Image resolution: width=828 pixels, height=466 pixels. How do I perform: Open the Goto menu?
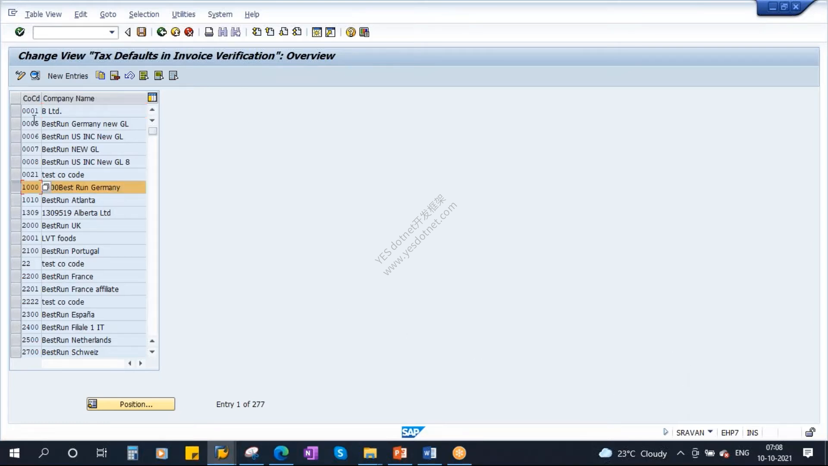tap(108, 14)
